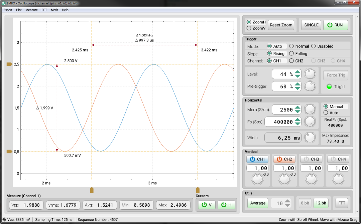Image resolution: width=361 pixels, height=224 pixels.
Task: Toggle CH1 power button in Vertical panel
Action: [x=257, y=159]
